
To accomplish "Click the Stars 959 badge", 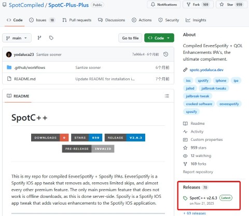I will pyautogui.click(x=87, y=138).
